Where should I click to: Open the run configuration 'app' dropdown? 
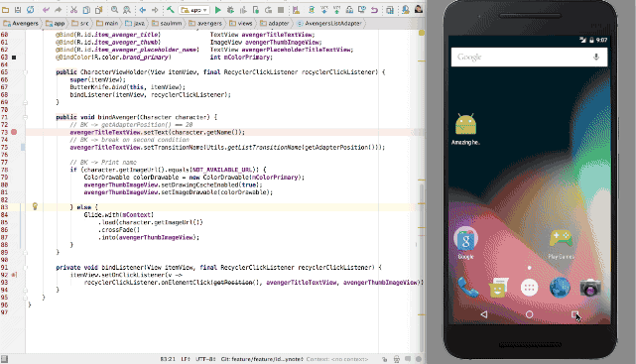(x=194, y=10)
